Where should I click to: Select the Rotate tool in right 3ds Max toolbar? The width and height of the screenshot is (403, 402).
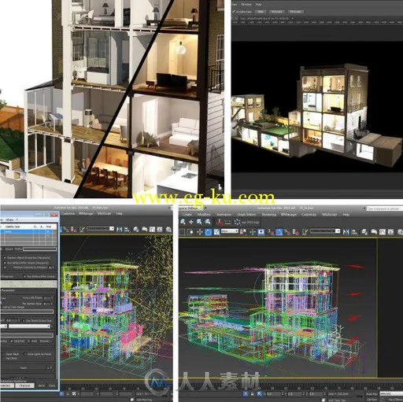[x=209, y=232]
